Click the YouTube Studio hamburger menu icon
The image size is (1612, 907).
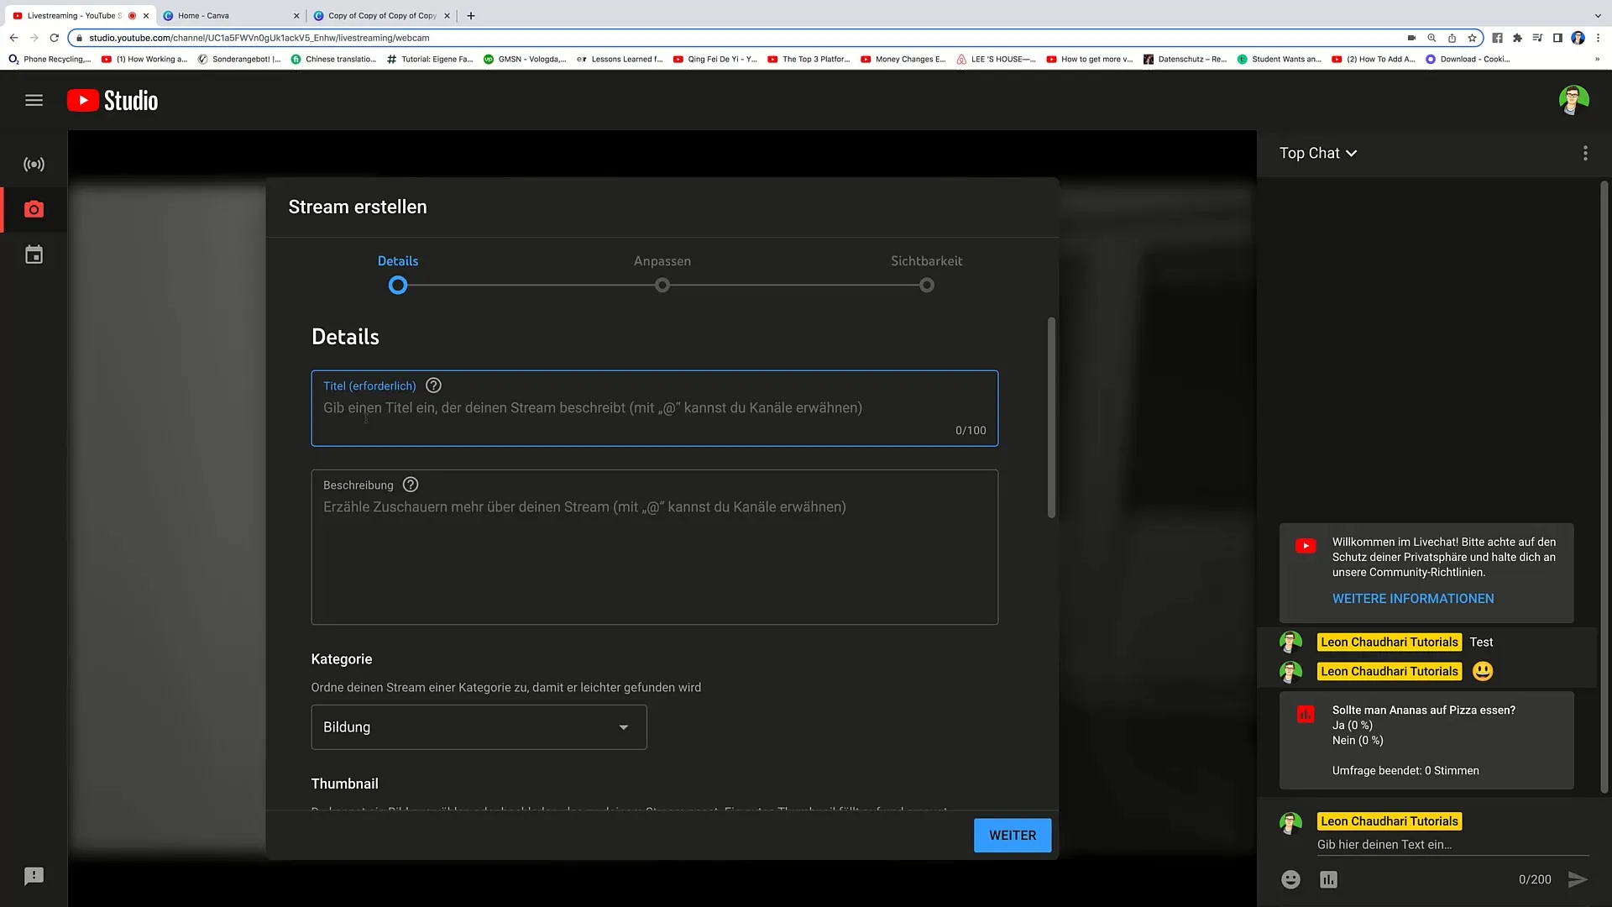coord(34,100)
